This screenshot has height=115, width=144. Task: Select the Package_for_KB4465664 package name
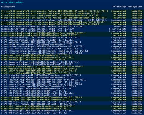click(x=37, y=29)
